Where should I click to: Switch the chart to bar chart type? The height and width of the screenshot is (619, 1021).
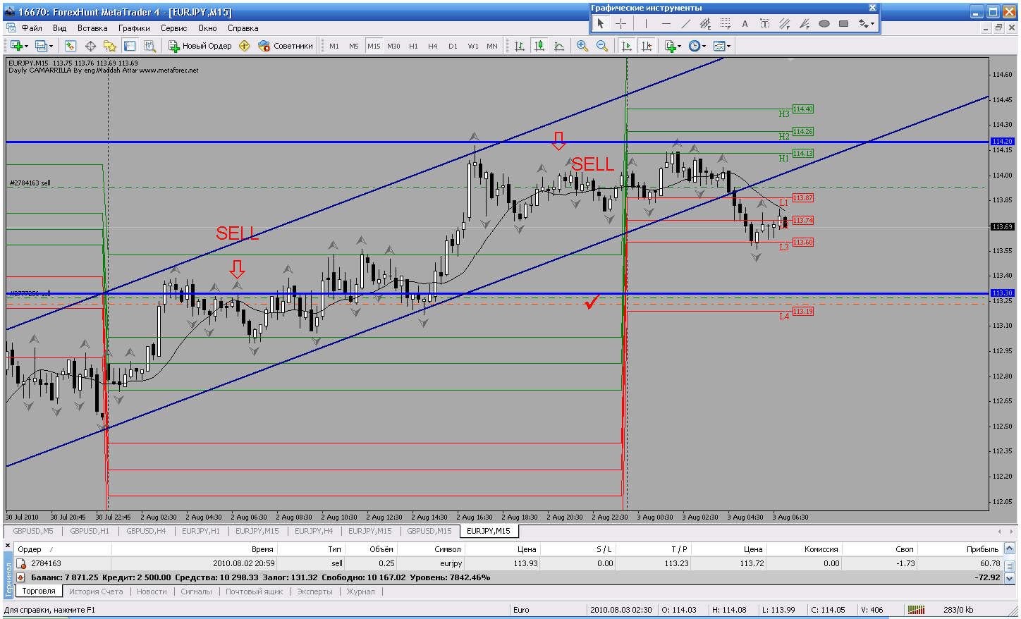(520, 46)
